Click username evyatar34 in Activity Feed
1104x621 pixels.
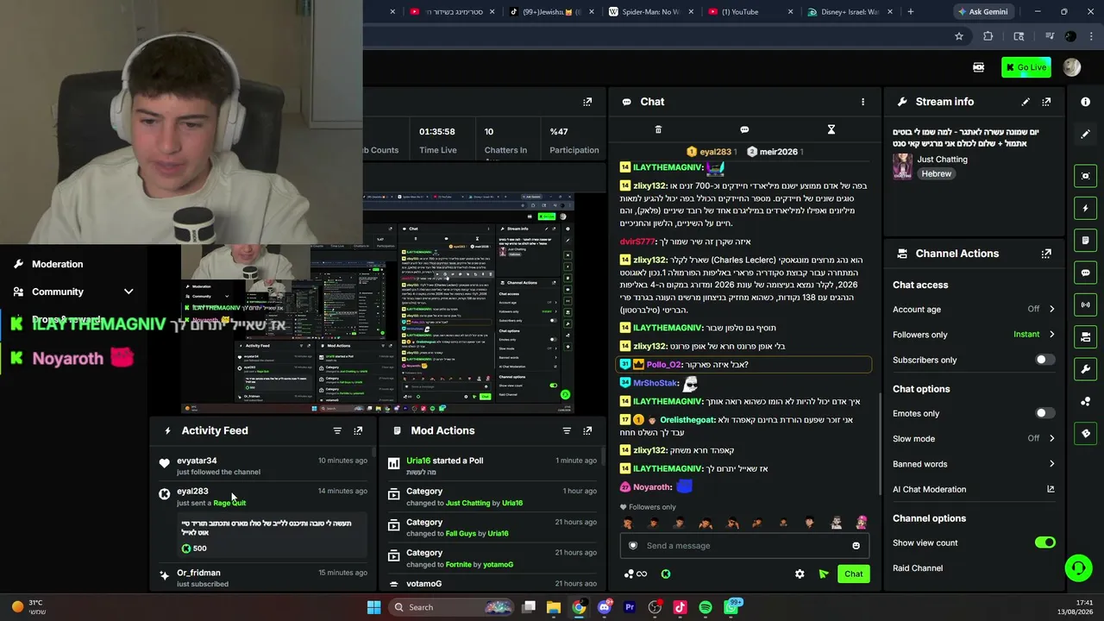[197, 461]
